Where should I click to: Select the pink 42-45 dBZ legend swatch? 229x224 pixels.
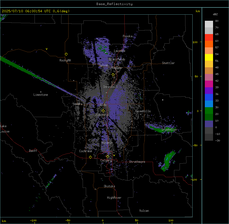click(x=209, y=77)
